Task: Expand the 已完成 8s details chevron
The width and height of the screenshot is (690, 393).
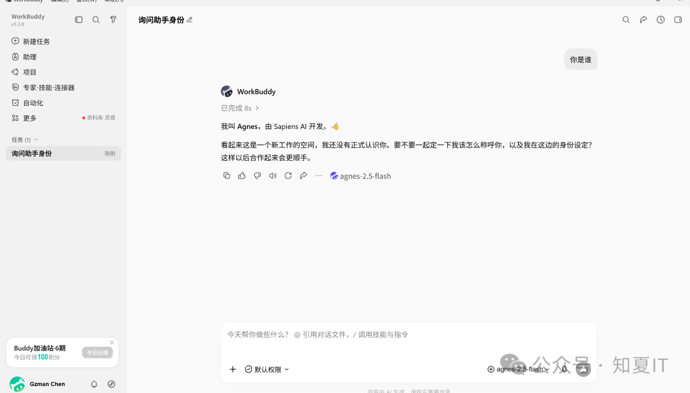Action: (x=257, y=108)
